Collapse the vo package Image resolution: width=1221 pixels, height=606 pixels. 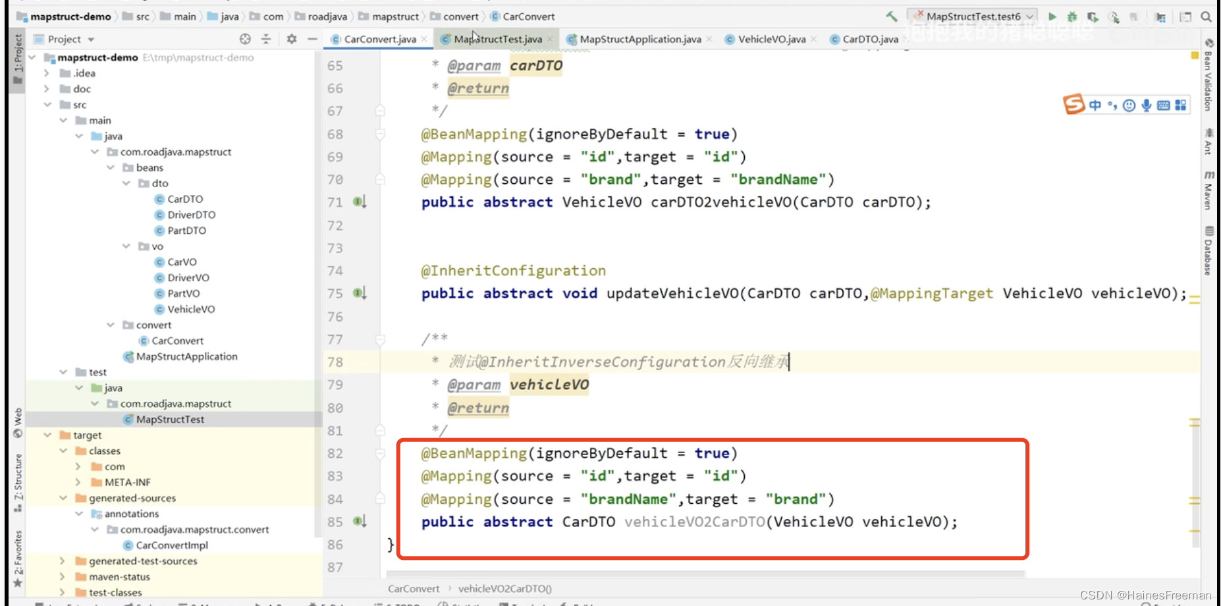coord(126,246)
